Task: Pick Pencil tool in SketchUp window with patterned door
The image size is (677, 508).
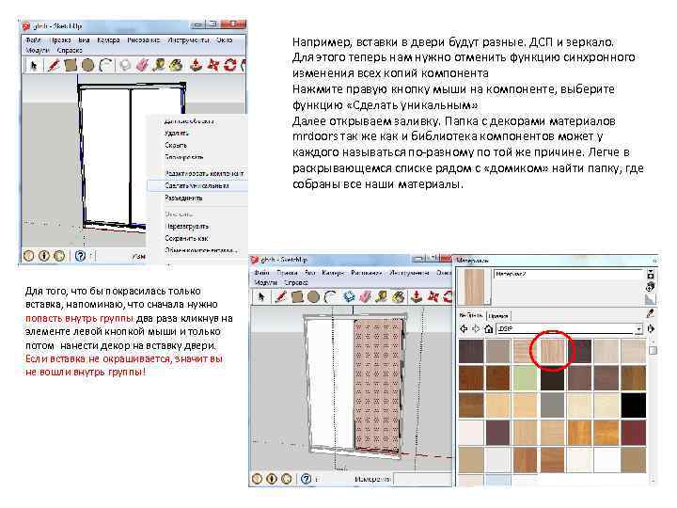Action: tap(281, 297)
